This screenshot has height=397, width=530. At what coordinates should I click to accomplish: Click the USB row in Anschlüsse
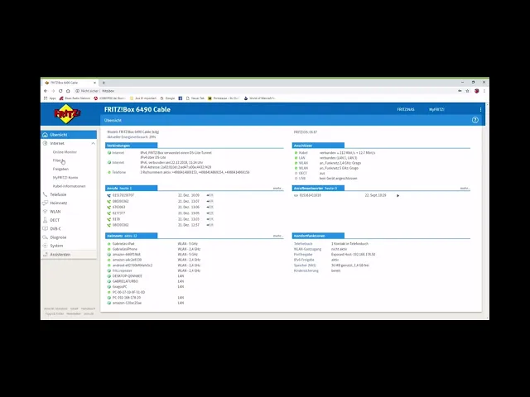pyautogui.click(x=325, y=179)
